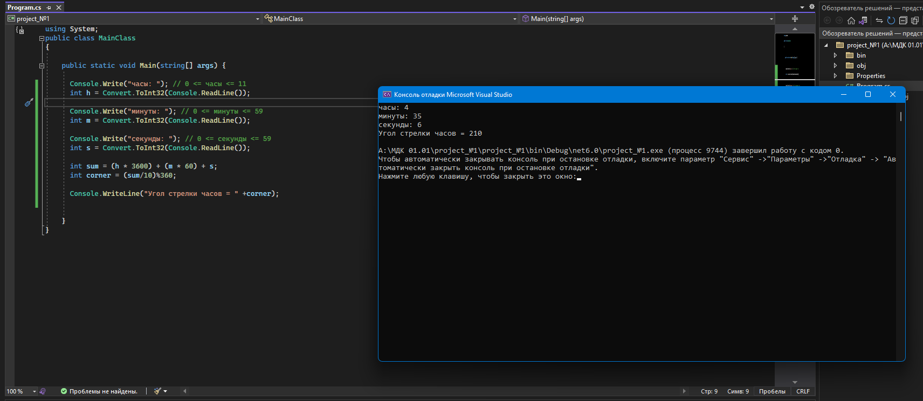Pin the Program.cs tab
The width and height of the screenshot is (923, 401).
click(49, 8)
